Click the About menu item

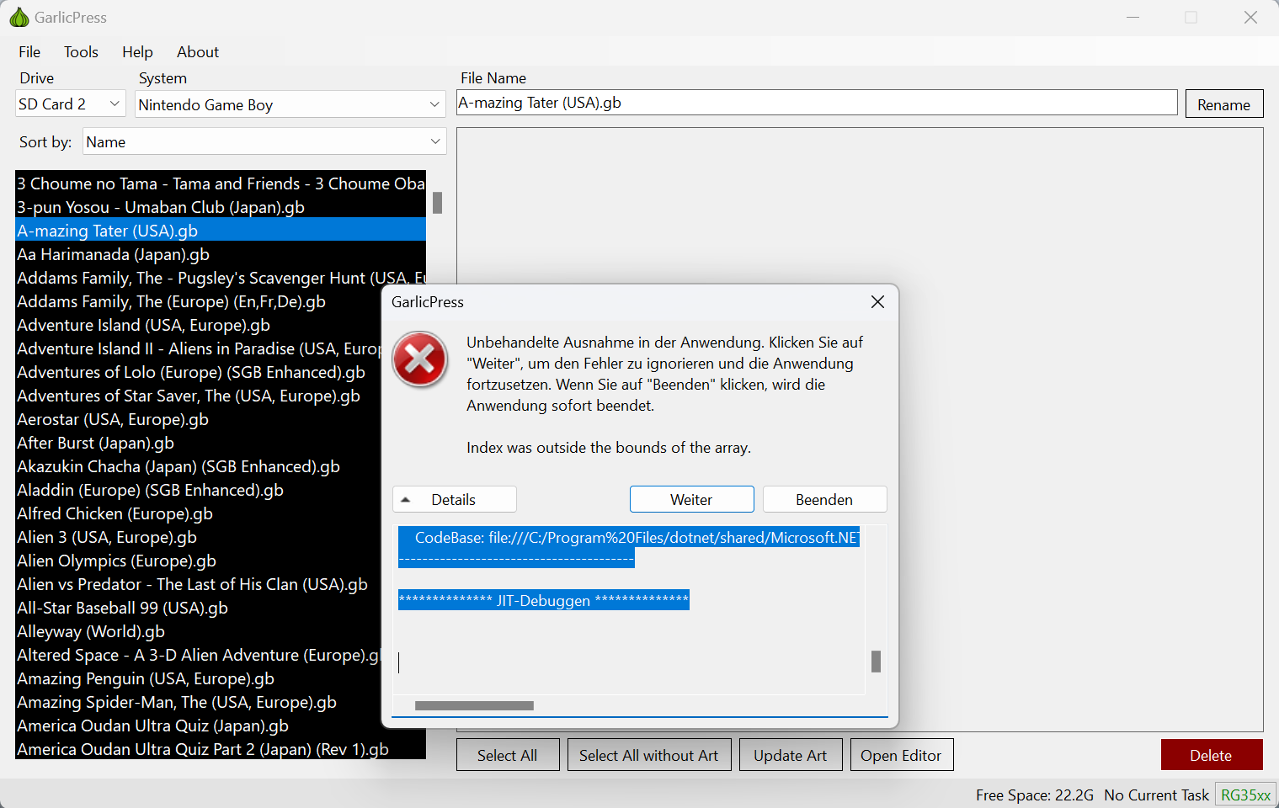[197, 51]
